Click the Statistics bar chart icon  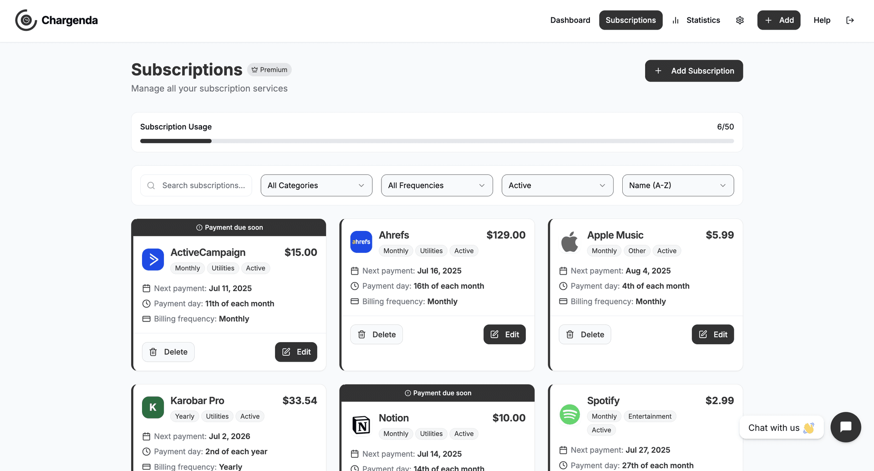pos(676,20)
